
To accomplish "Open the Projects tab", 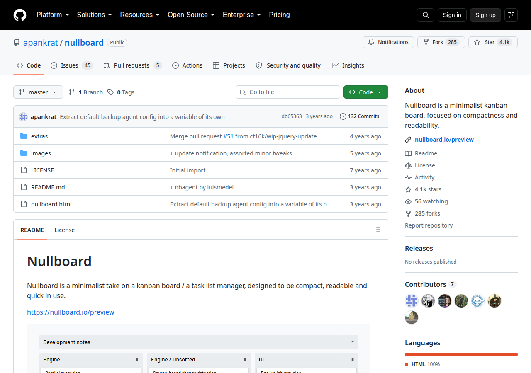I will [229, 65].
